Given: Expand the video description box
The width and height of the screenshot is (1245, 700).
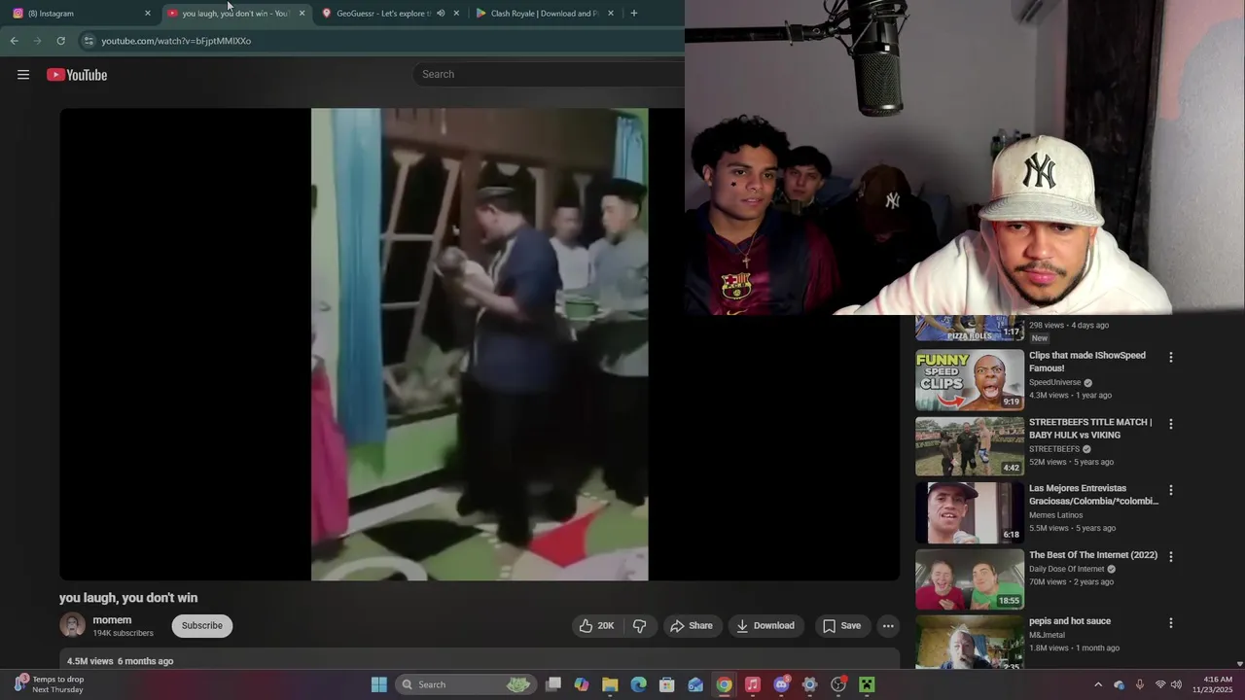Looking at the screenshot, I should [x=480, y=661].
